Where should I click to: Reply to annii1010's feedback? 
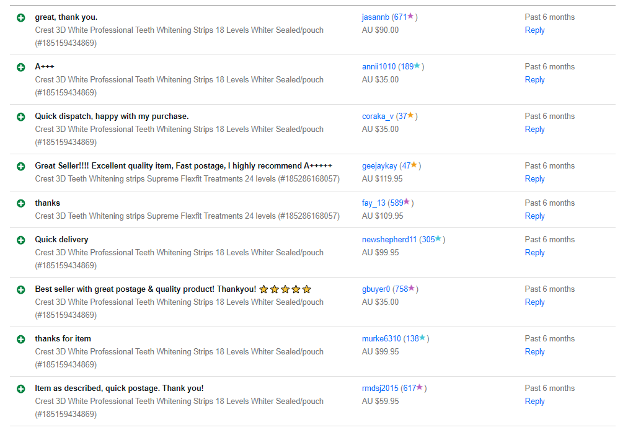point(534,80)
